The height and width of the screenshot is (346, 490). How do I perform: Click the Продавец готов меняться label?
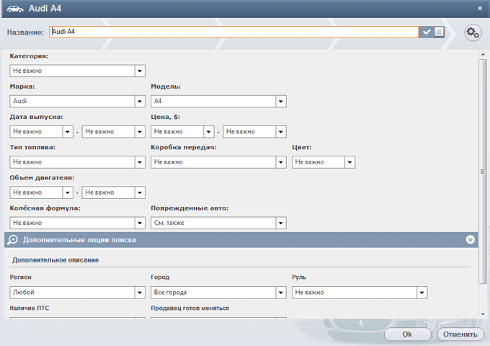point(190,308)
